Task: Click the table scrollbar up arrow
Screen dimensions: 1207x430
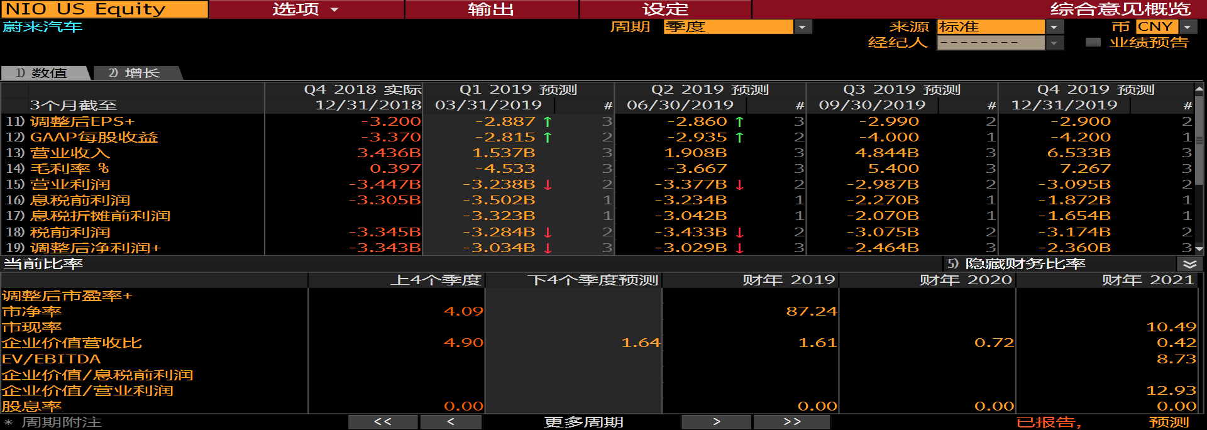Action: click(x=1199, y=89)
